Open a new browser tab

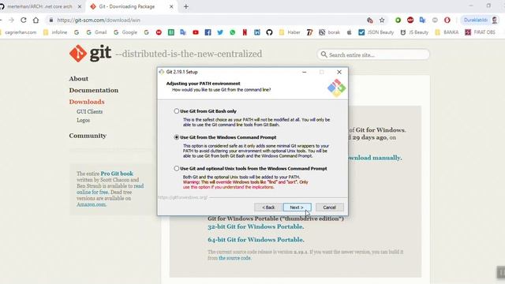pyautogui.click(x=186, y=7)
